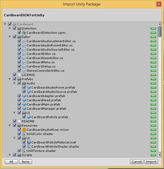164x169 pixels.
Task: Collapse the root Cardboard folder
Action: pos(5,24)
